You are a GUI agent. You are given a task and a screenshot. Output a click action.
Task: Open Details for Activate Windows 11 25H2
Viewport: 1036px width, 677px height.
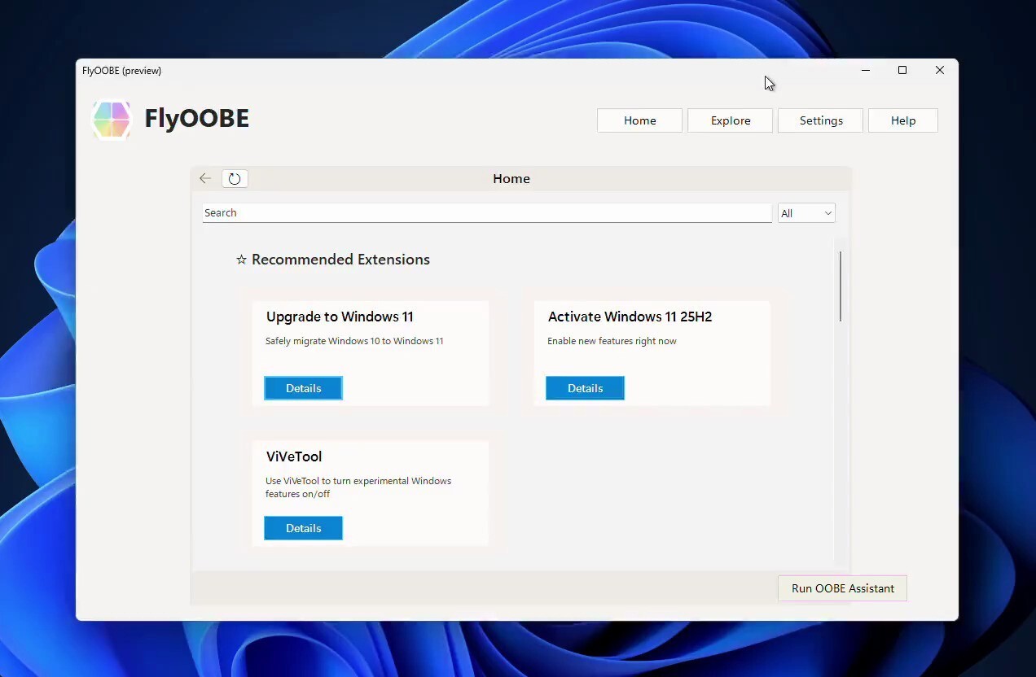585,388
